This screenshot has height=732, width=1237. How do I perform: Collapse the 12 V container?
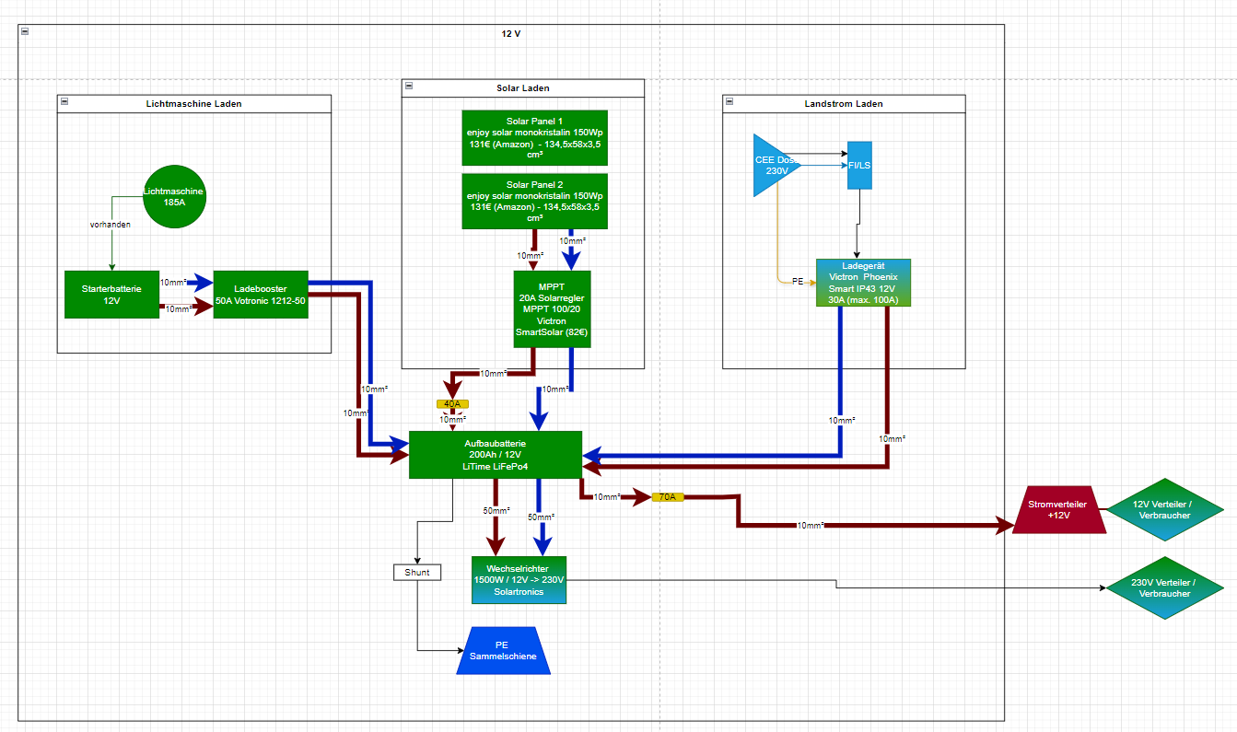pyautogui.click(x=26, y=31)
